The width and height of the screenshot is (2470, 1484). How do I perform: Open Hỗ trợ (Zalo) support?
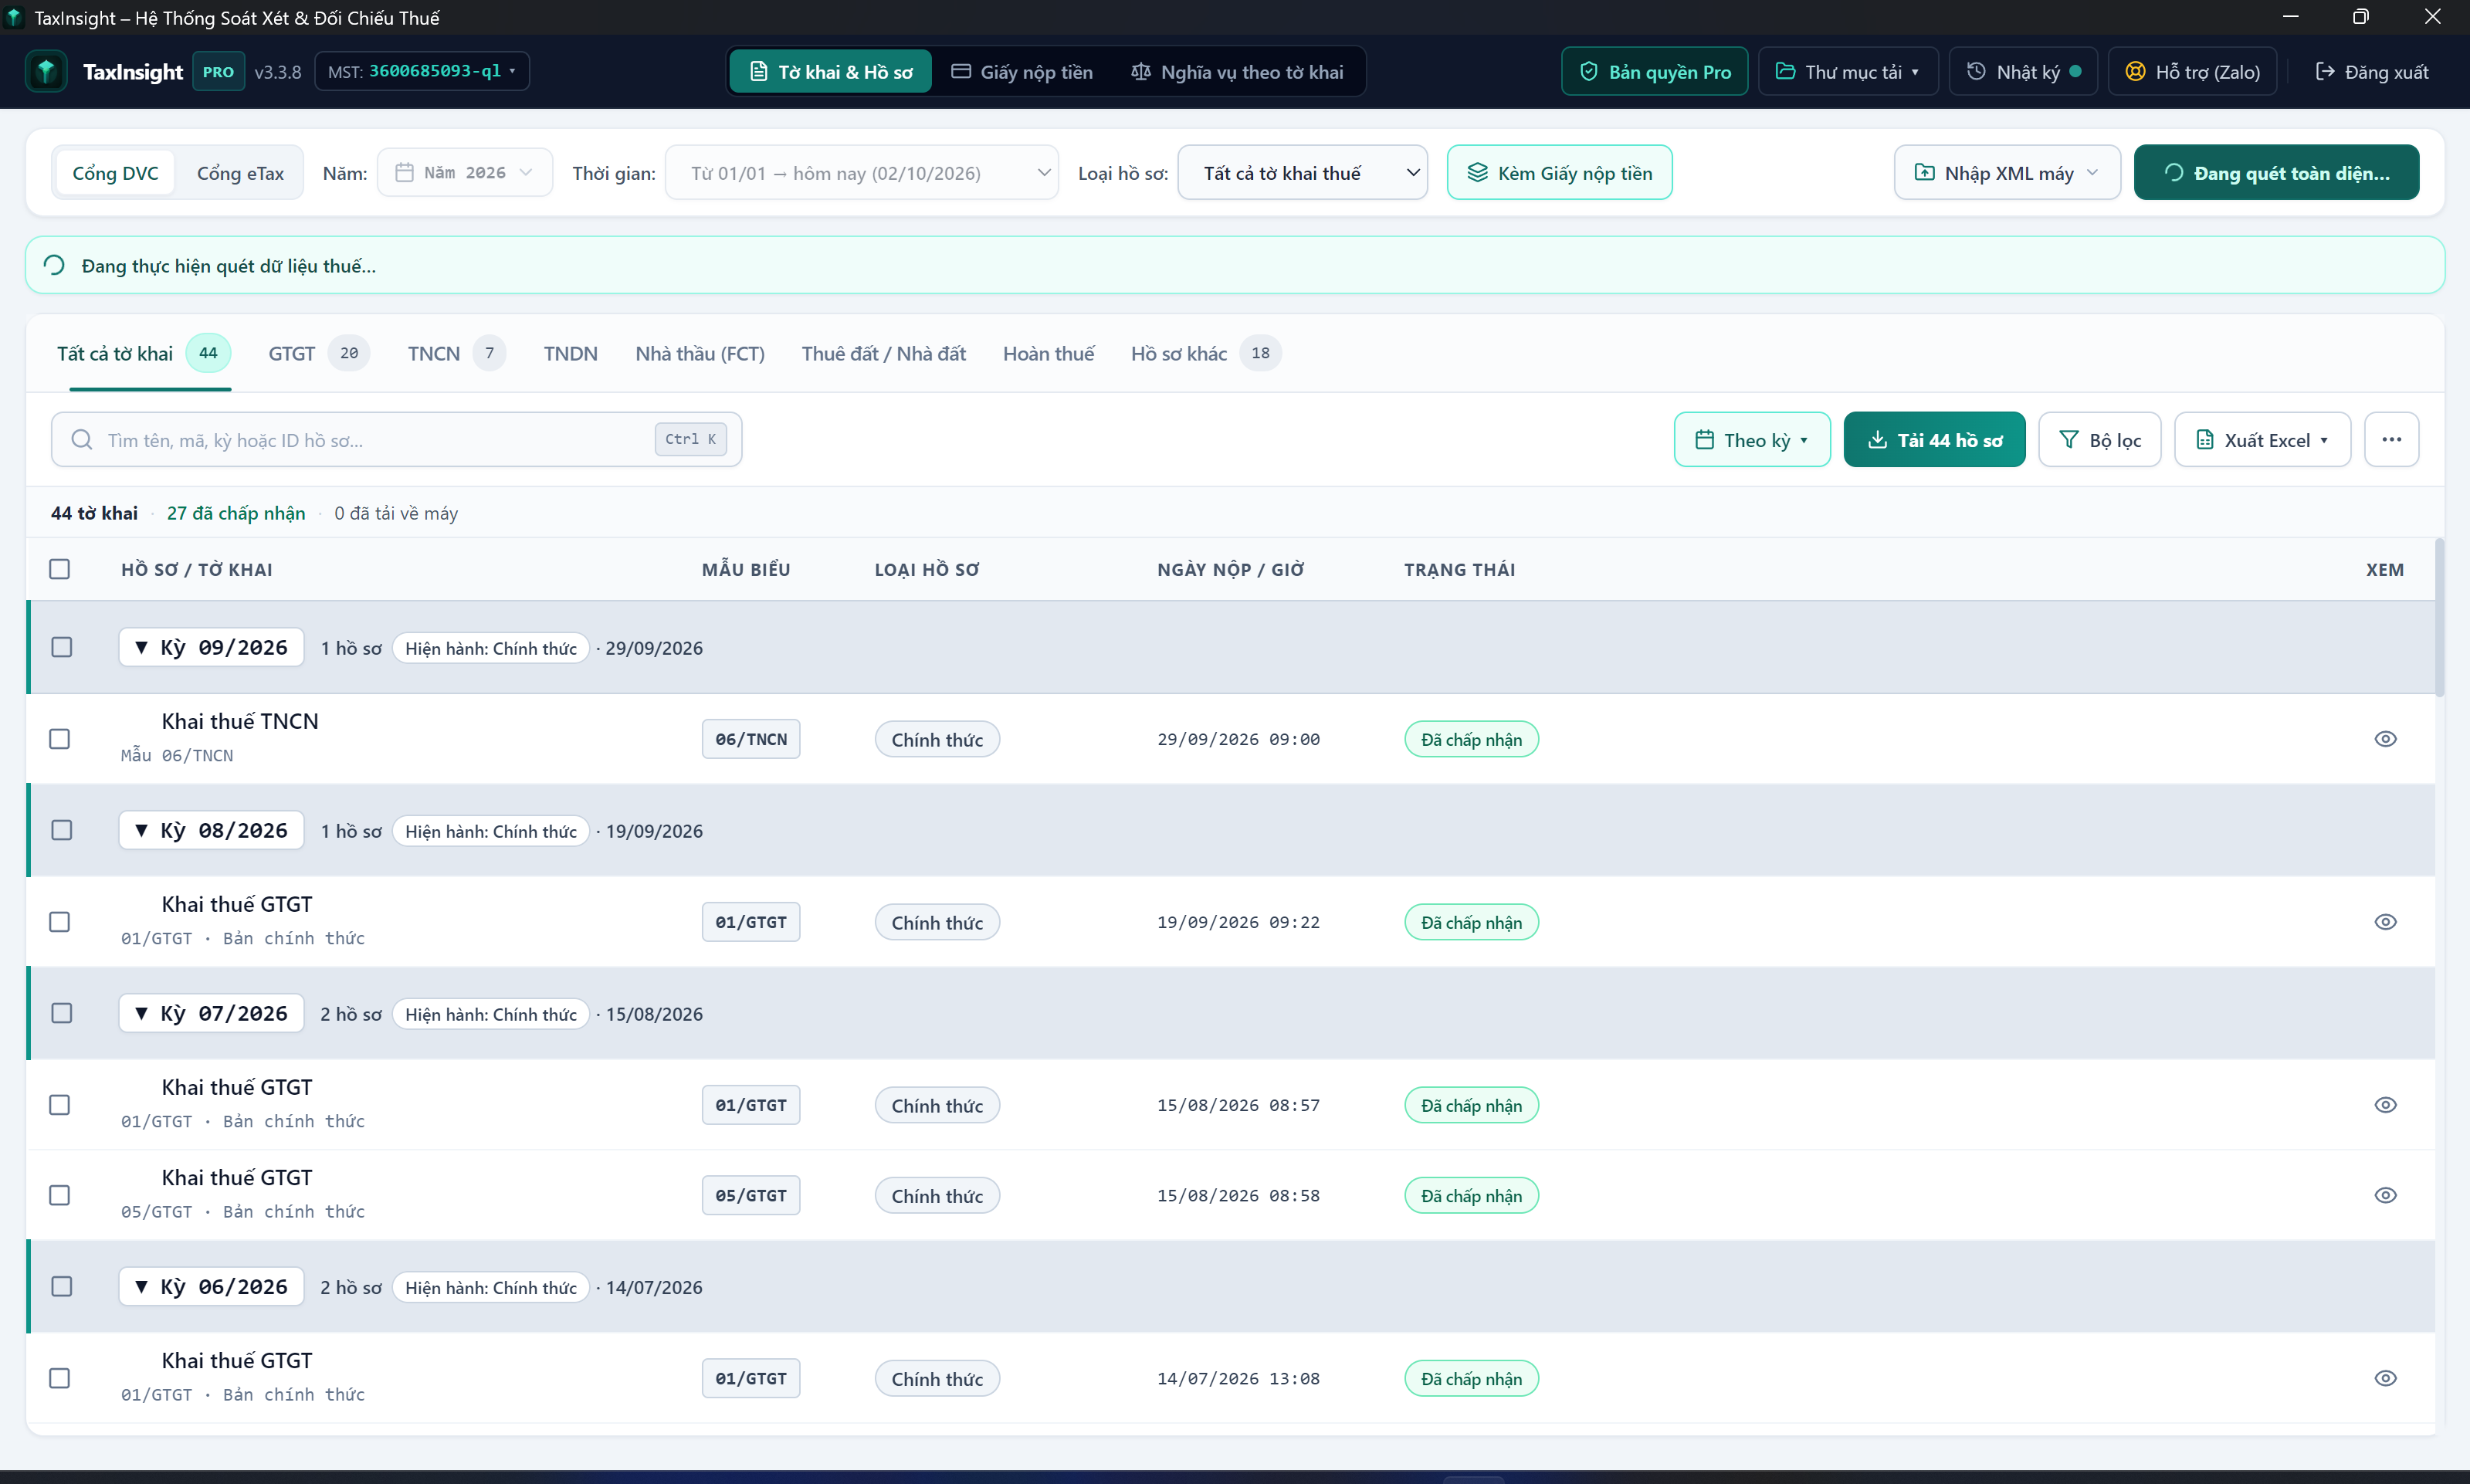2192,72
